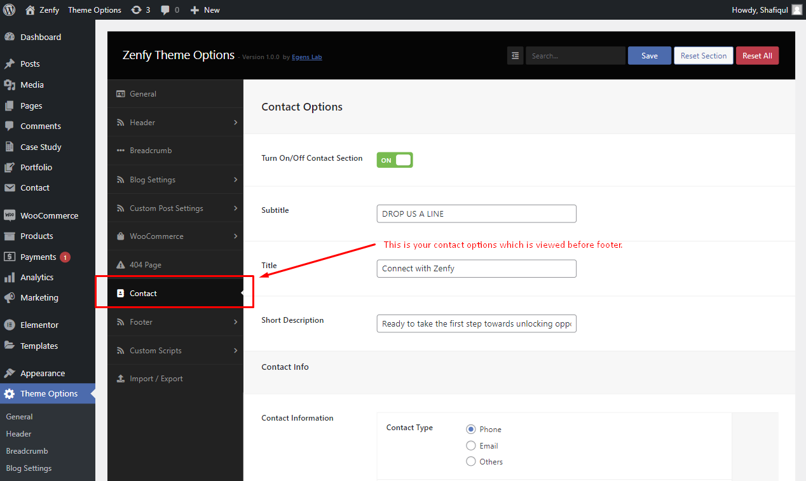Expand the Footer options section
Viewport: 806px width, 481px height.
coord(175,322)
